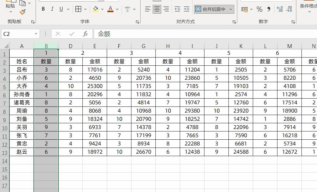317x192 pixels.
Task: Apply percent number style
Action: [x=259, y=9]
